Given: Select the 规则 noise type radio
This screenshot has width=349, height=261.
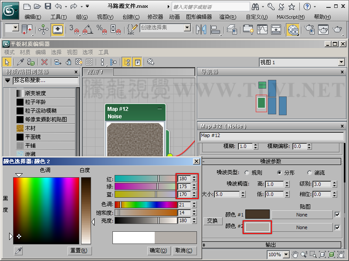Looking at the screenshot, I should (x=247, y=172).
